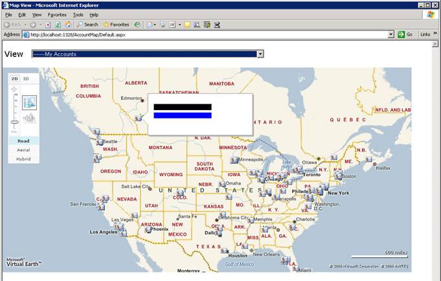
Task: Open the Favorites toolbar button
Action: point(116,25)
